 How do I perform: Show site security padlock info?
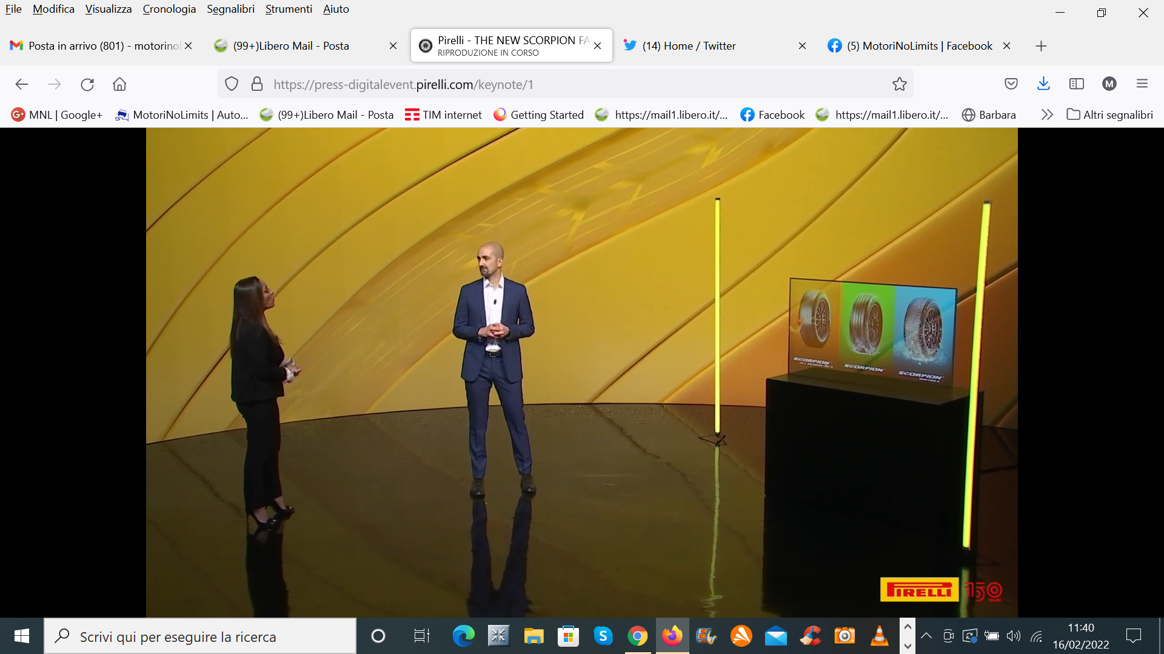pos(257,84)
